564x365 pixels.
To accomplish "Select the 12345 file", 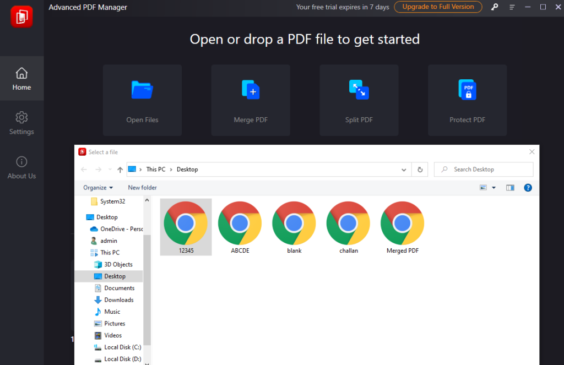I will coord(186,227).
